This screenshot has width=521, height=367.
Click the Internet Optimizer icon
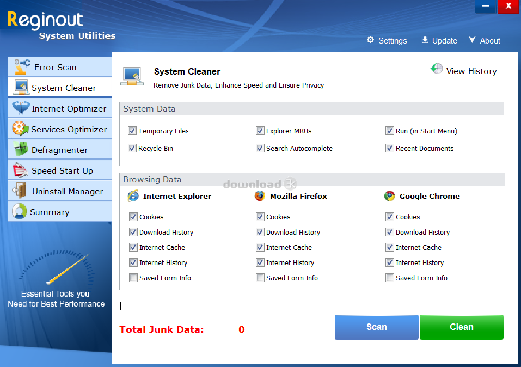(x=21, y=108)
